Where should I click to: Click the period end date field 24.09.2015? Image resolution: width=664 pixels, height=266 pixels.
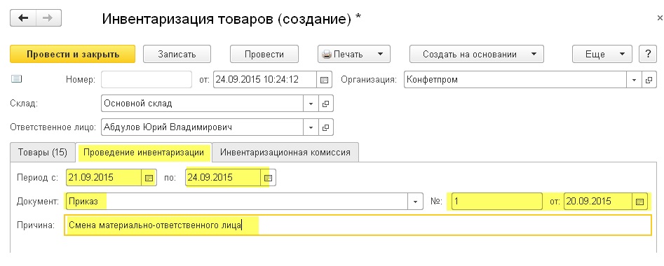point(223,178)
